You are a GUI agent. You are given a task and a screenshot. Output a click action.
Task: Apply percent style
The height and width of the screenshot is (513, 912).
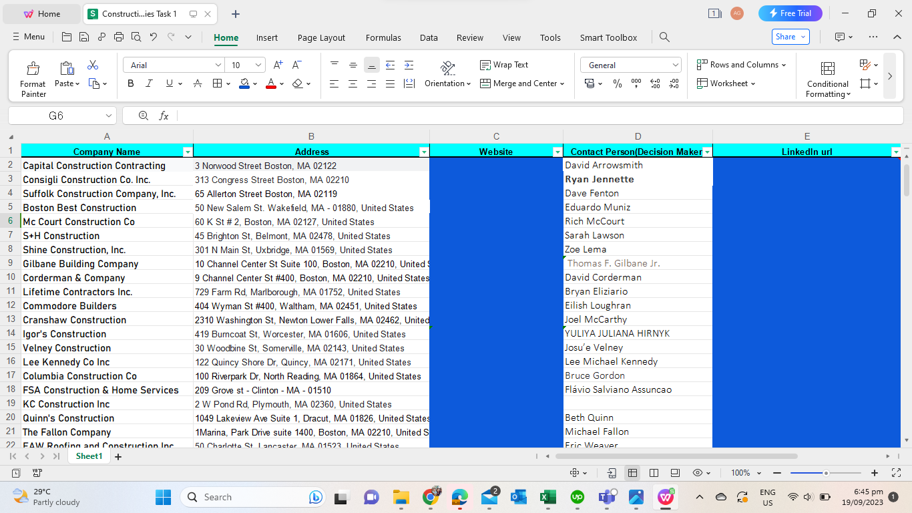click(618, 83)
